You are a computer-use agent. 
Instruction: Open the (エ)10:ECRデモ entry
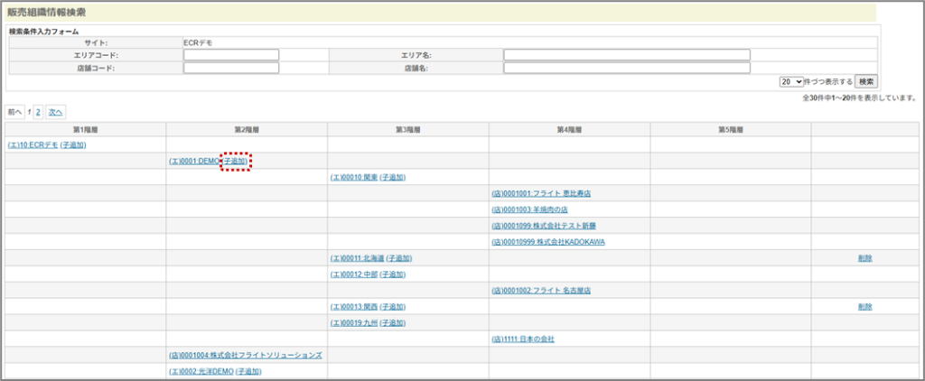coord(33,144)
